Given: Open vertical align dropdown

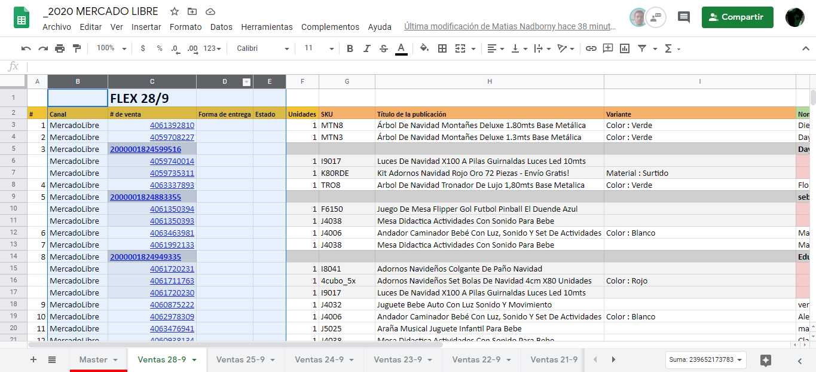Looking at the screenshot, I should tap(519, 48).
